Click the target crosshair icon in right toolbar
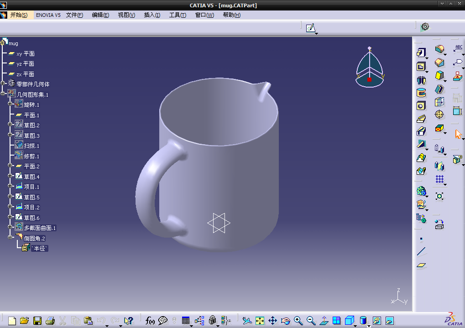 439,114
